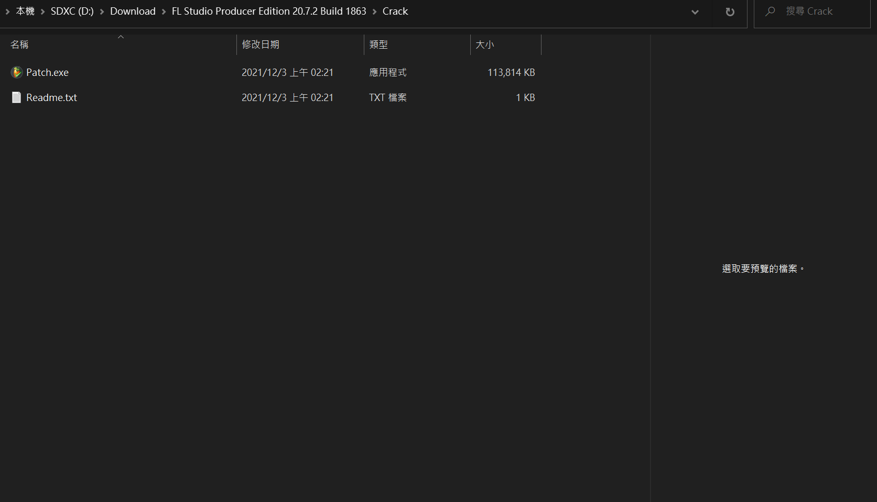Image resolution: width=877 pixels, height=502 pixels.
Task: Click the refresh icon in address bar
Action: [x=730, y=12]
